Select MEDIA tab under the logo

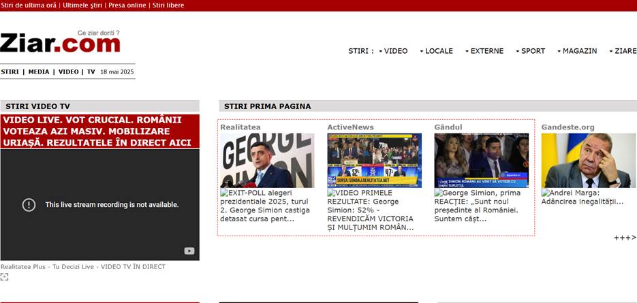[39, 72]
